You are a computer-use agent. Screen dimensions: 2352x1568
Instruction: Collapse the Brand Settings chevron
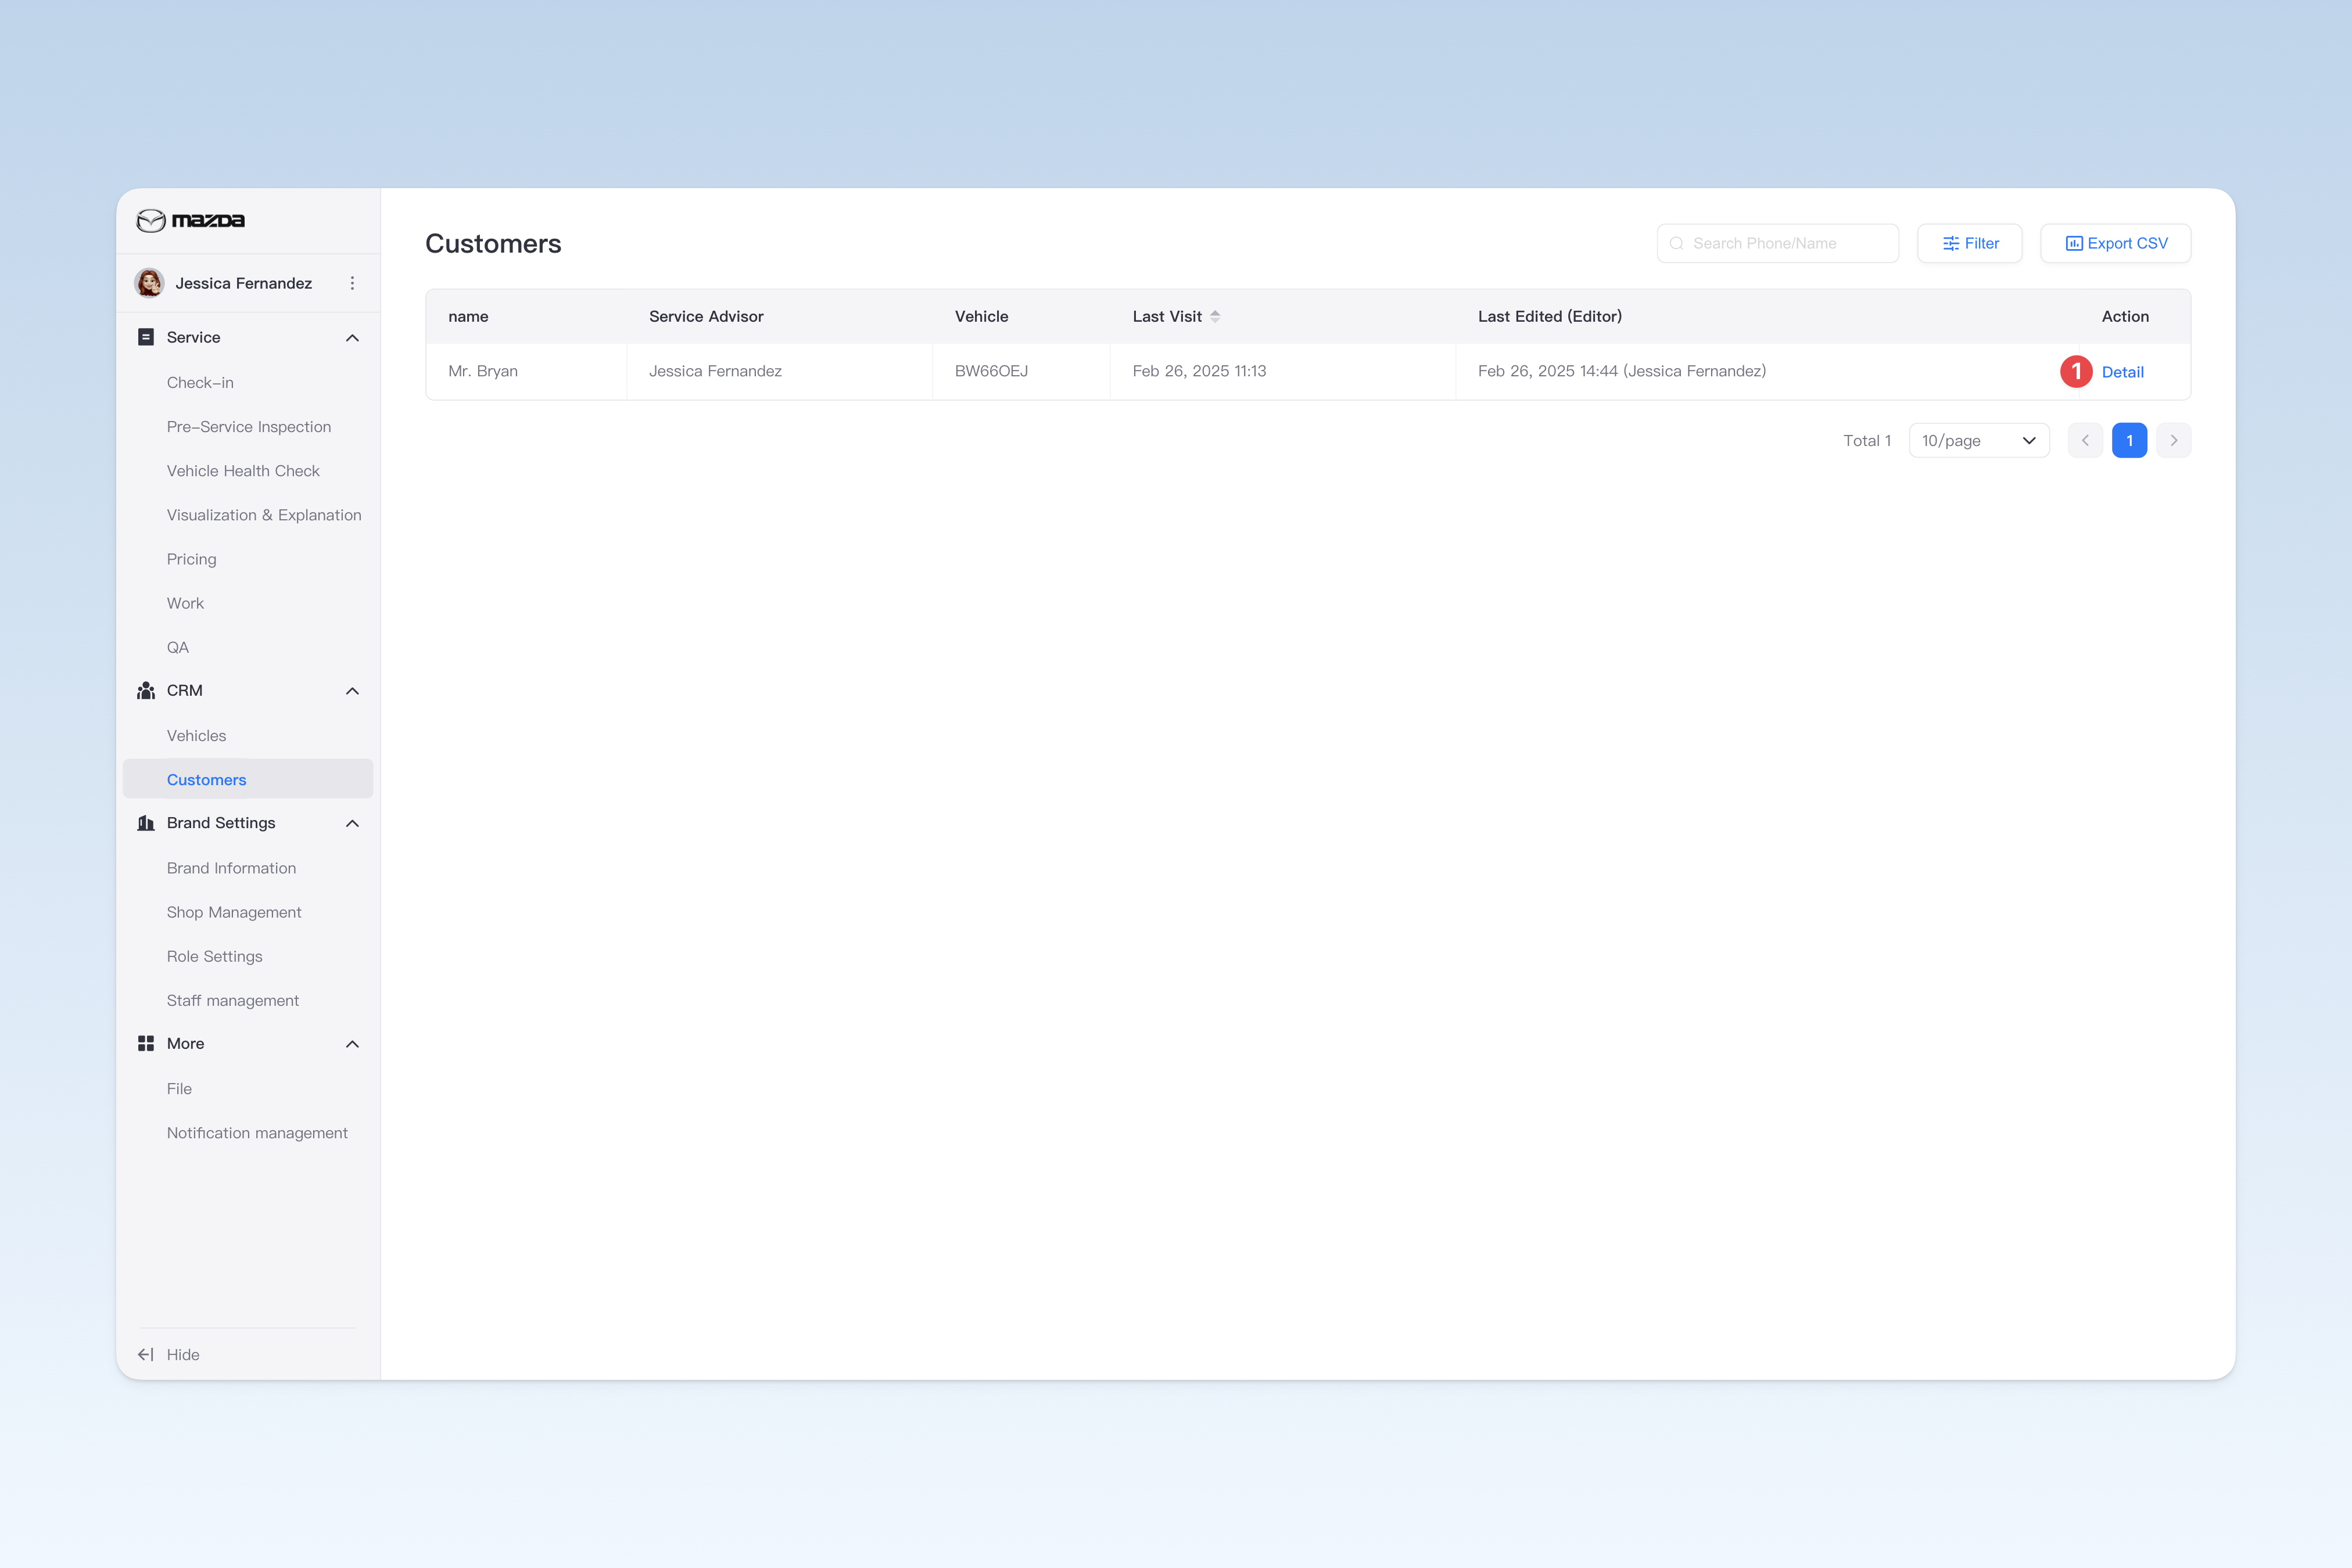tap(352, 823)
